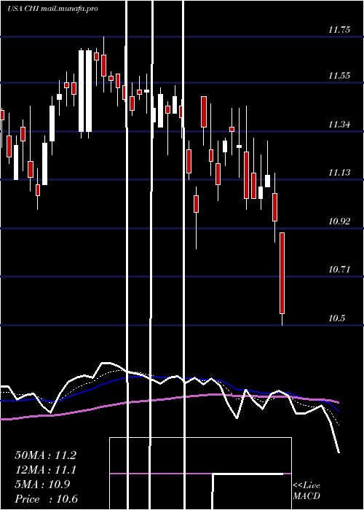Click the '<<Live MACD' label
The height and width of the screenshot is (510, 364).
pyautogui.click(x=306, y=491)
